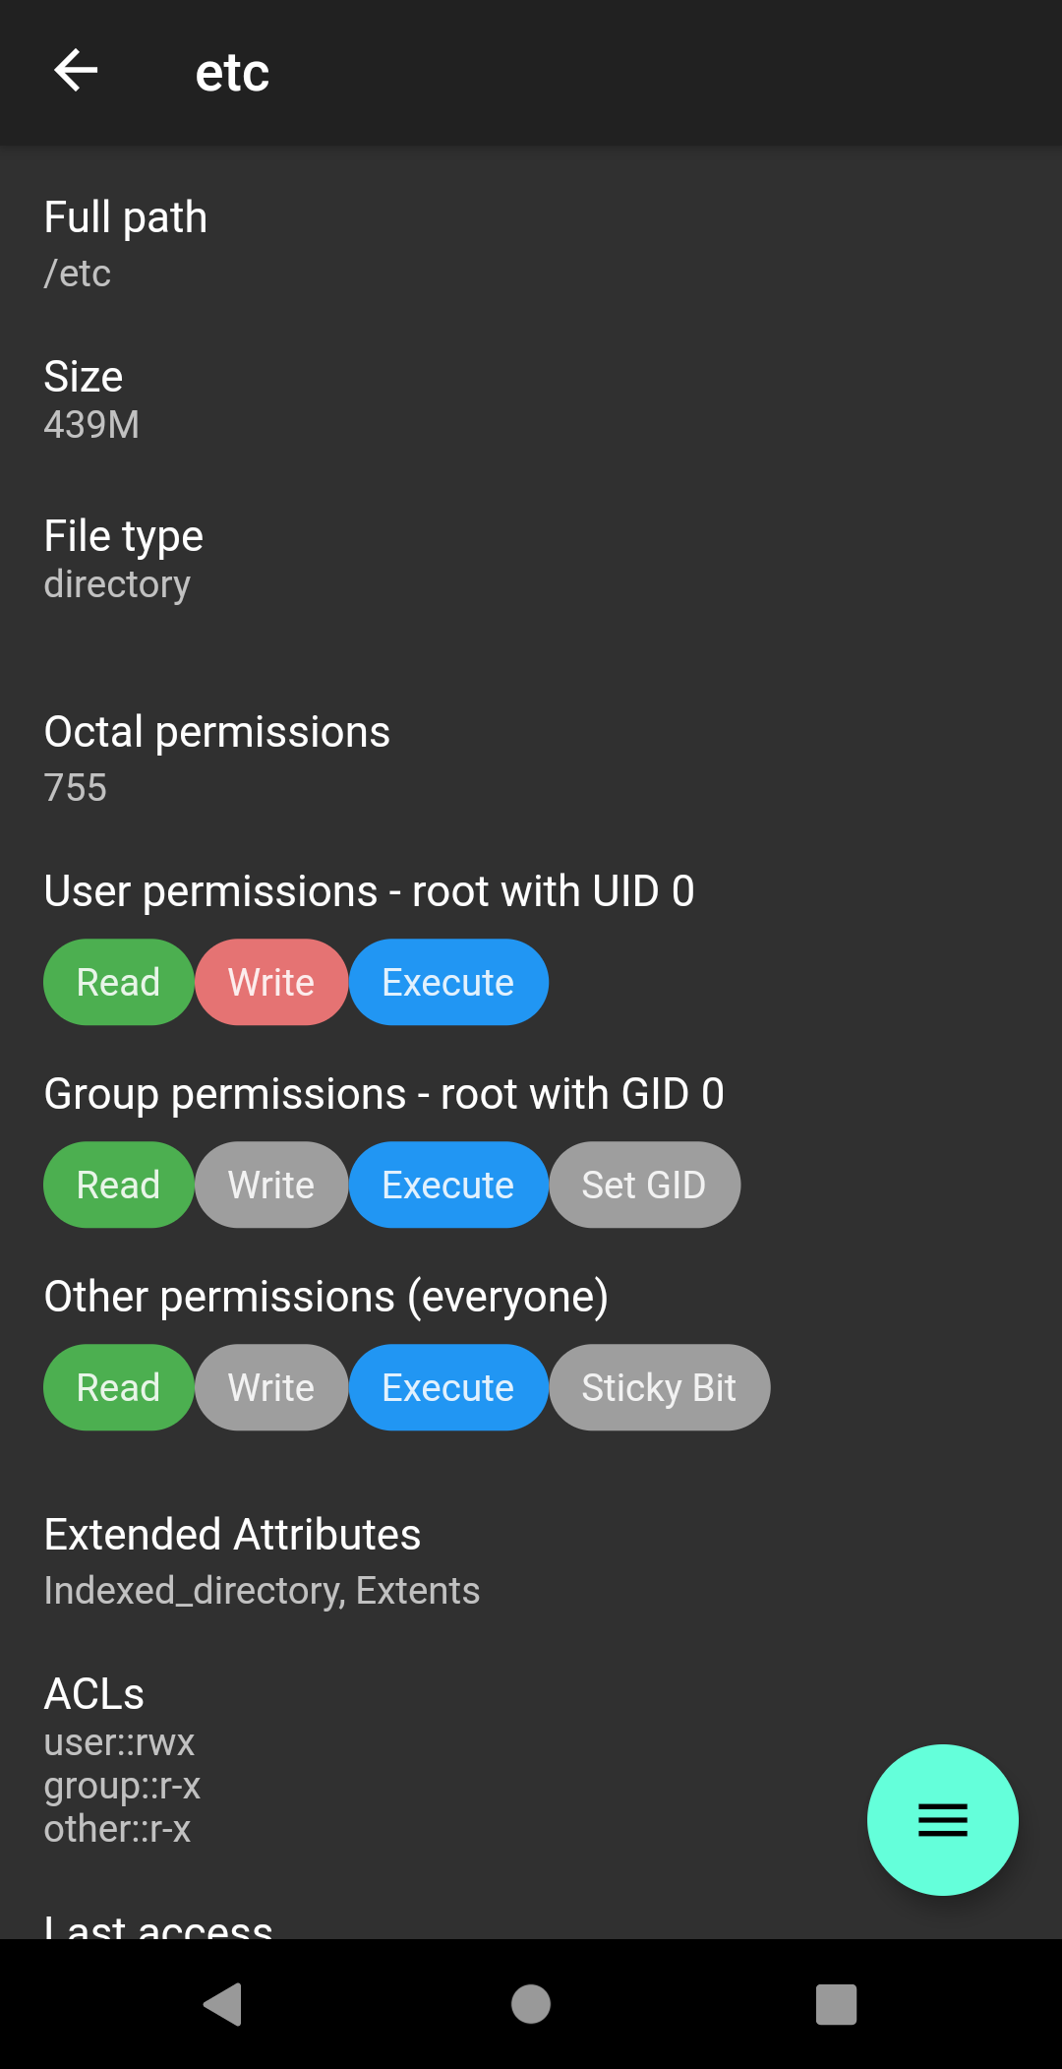Enable Set GID for the group
This screenshot has width=1062, height=2069.
(644, 1185)
